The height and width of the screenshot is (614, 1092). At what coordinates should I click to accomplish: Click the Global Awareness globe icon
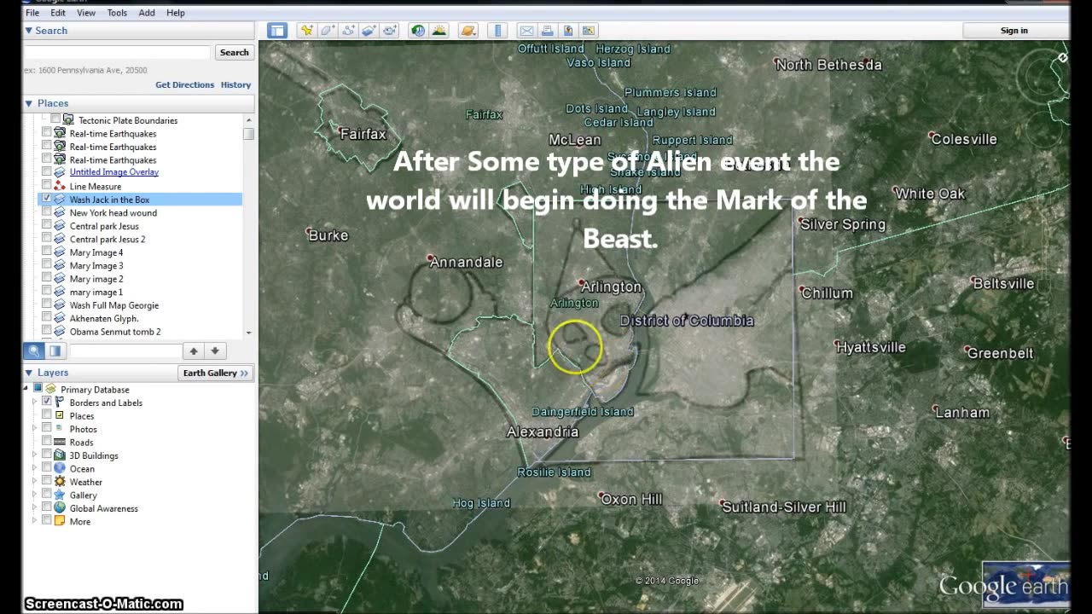(60, 508)
